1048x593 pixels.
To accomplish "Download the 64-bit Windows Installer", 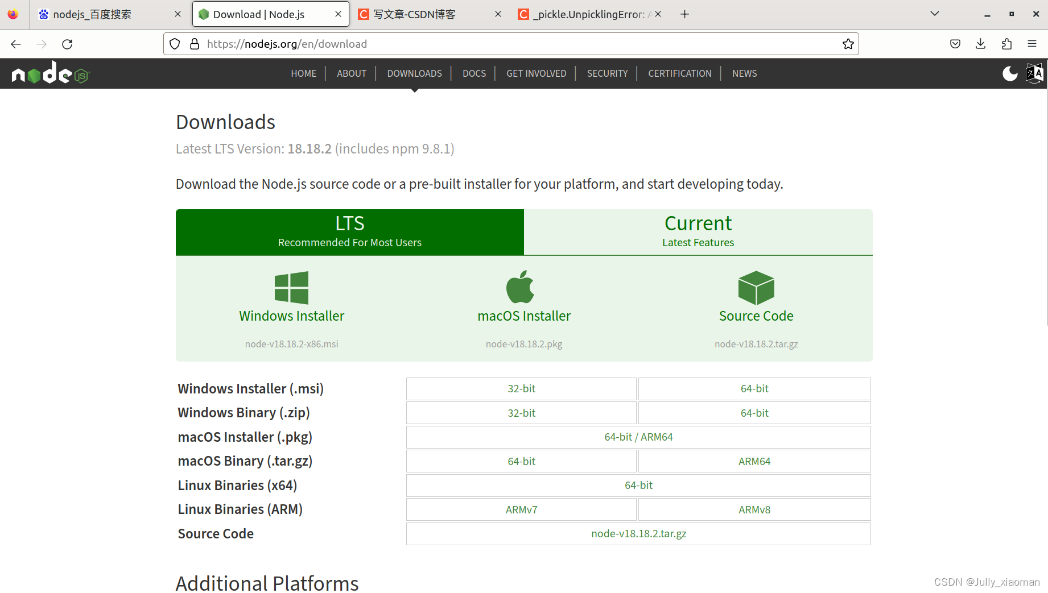I will tap(754, 389).
